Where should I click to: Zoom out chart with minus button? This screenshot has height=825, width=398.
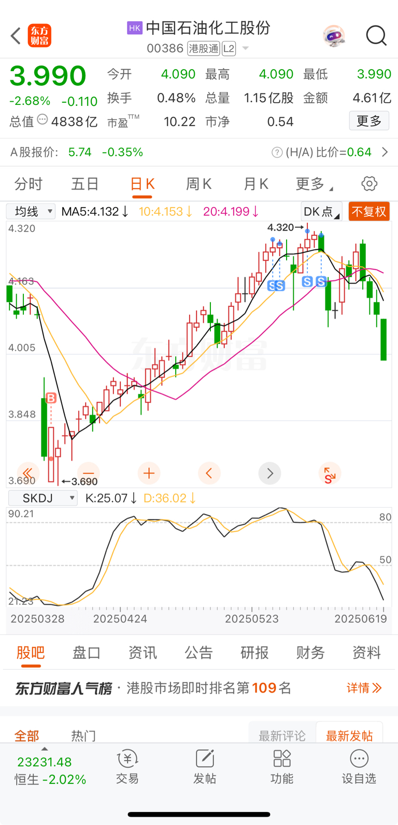tap(89, 473)
